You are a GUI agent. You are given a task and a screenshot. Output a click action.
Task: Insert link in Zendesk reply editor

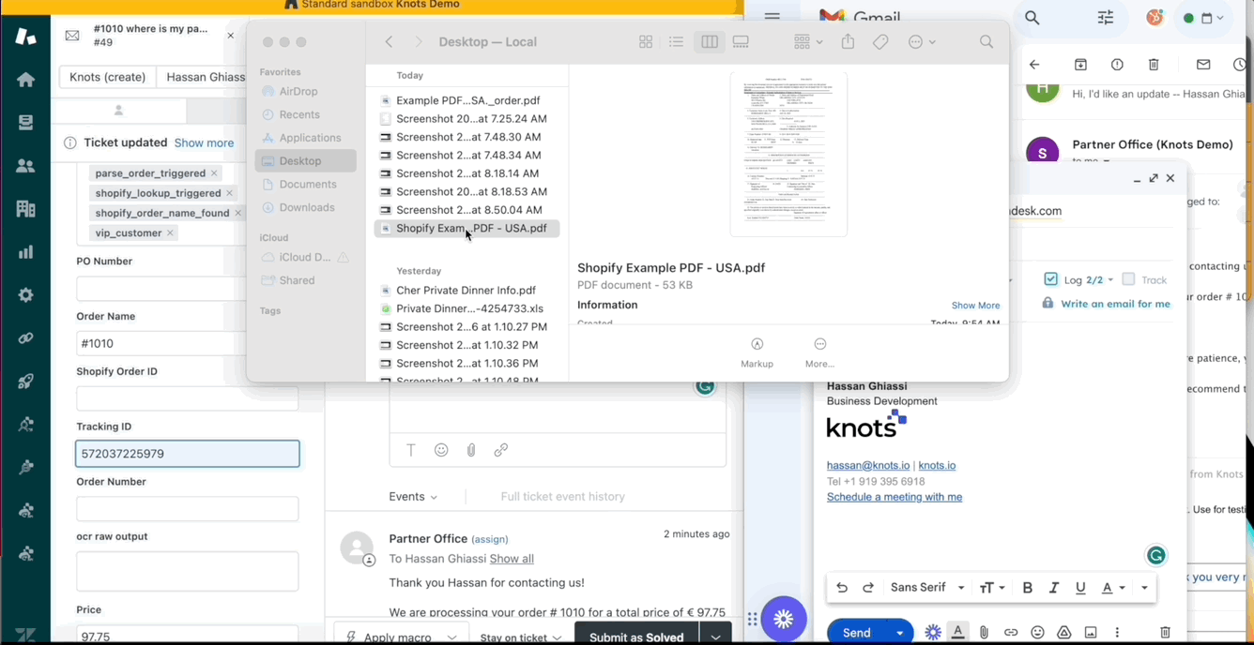point(501,450)
